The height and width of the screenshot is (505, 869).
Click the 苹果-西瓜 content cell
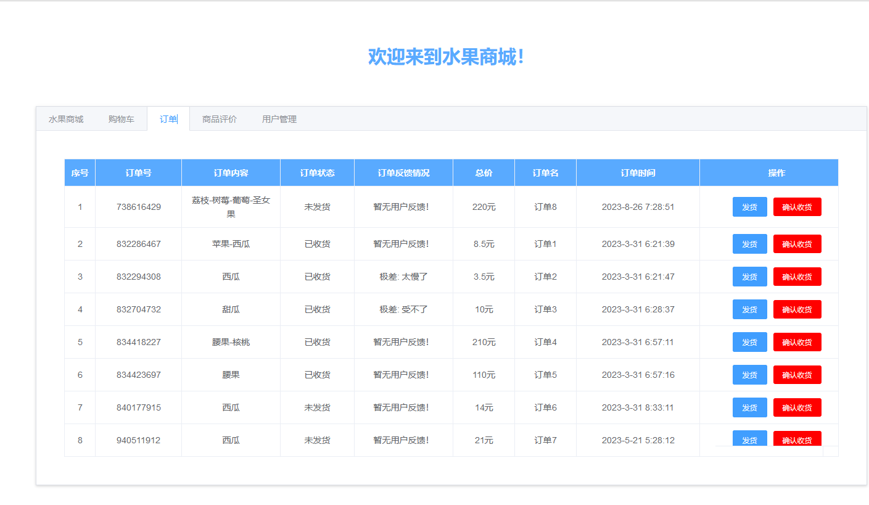point(231,244)
